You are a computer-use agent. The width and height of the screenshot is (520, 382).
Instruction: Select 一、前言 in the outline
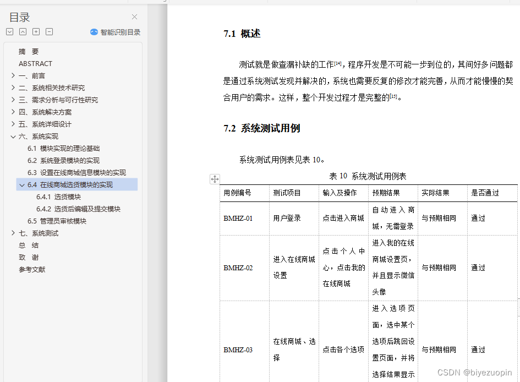(32, 76)
